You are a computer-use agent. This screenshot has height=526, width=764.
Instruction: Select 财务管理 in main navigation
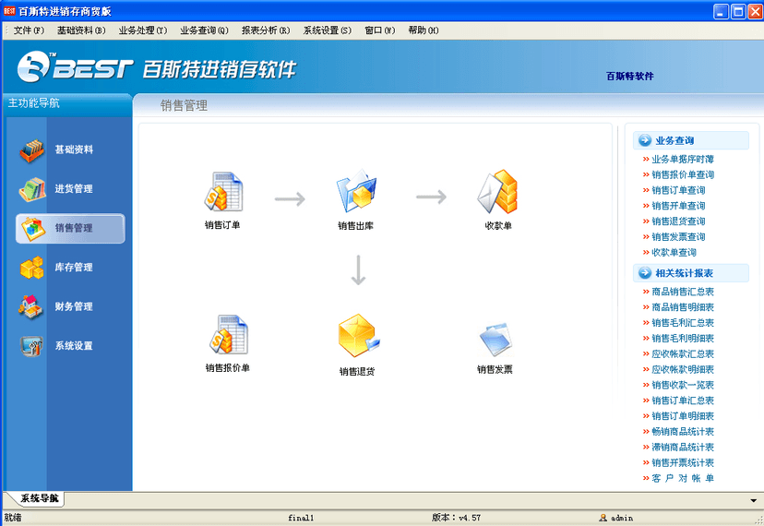click(x=70, y=306)
